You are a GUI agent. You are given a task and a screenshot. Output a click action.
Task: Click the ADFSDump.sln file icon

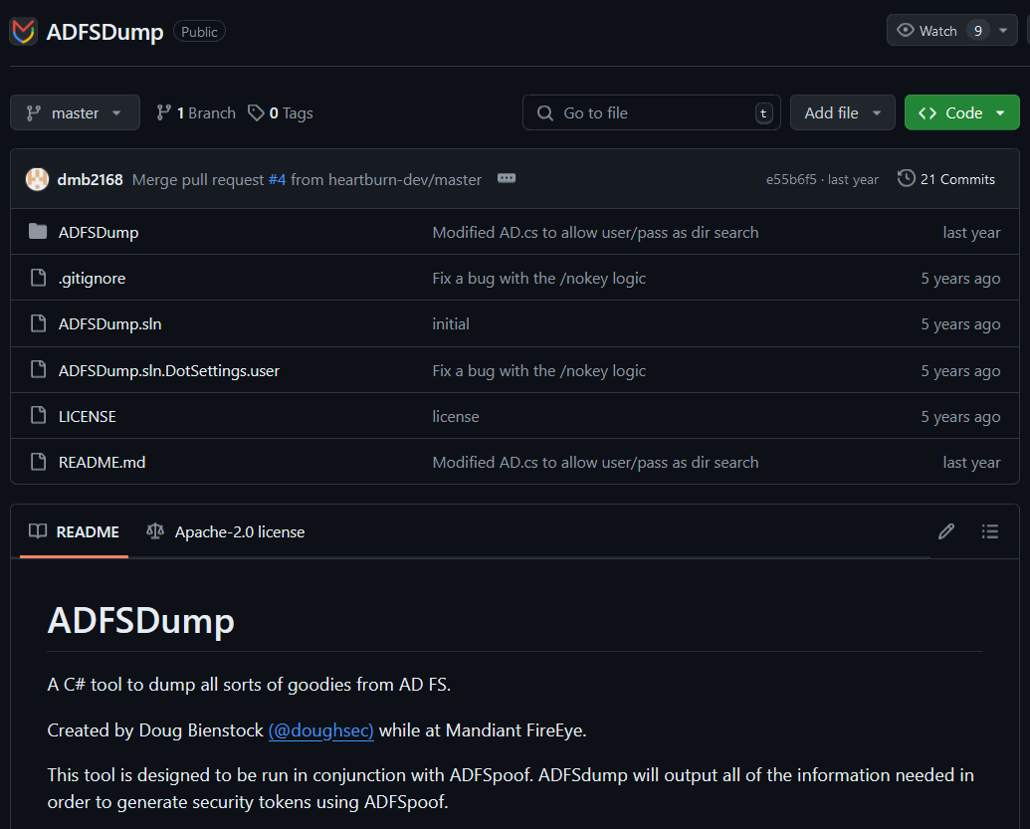pos(38,323)
